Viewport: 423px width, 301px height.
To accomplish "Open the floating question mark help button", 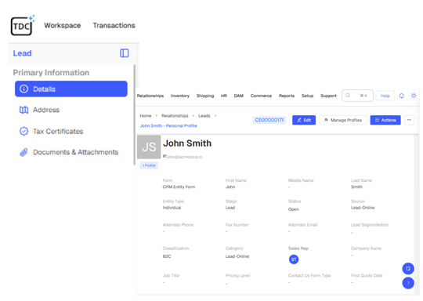I will coord(408,283).
